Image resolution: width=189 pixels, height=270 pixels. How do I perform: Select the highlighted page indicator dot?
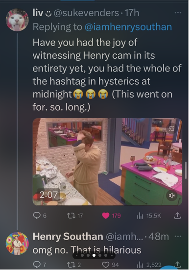pyautogui.click(x=94, y=255)
